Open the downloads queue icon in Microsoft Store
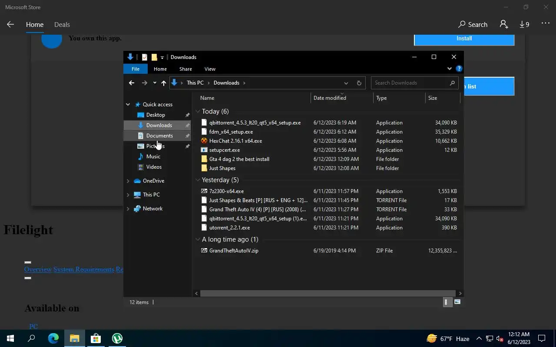The width and height of the screenshot is (556, 347). (524, 25)
